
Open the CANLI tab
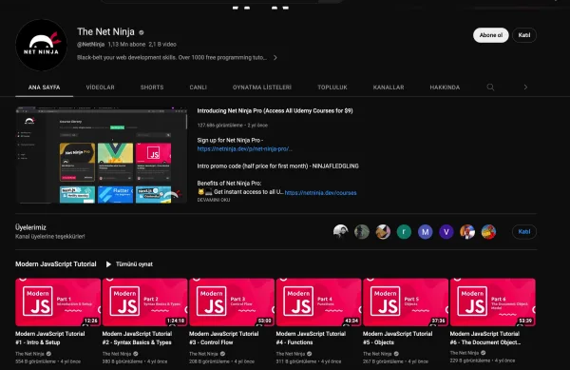(x=199, y=88)
